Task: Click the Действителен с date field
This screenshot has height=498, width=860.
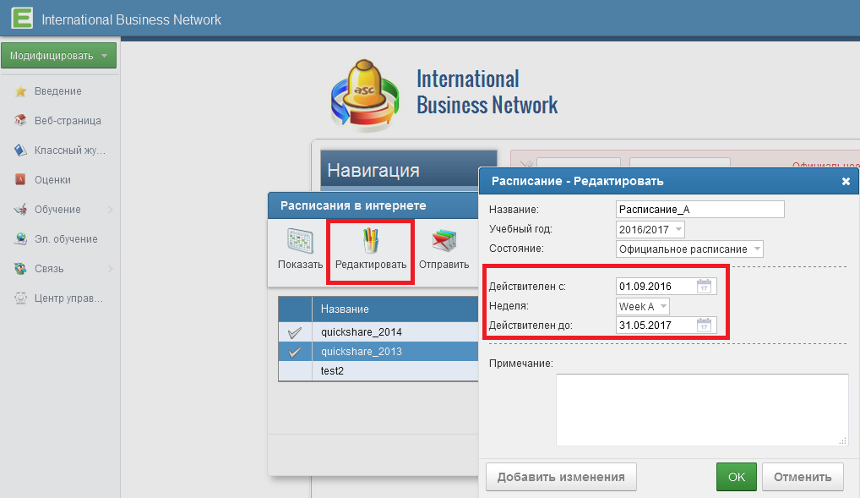Action: 666,286
